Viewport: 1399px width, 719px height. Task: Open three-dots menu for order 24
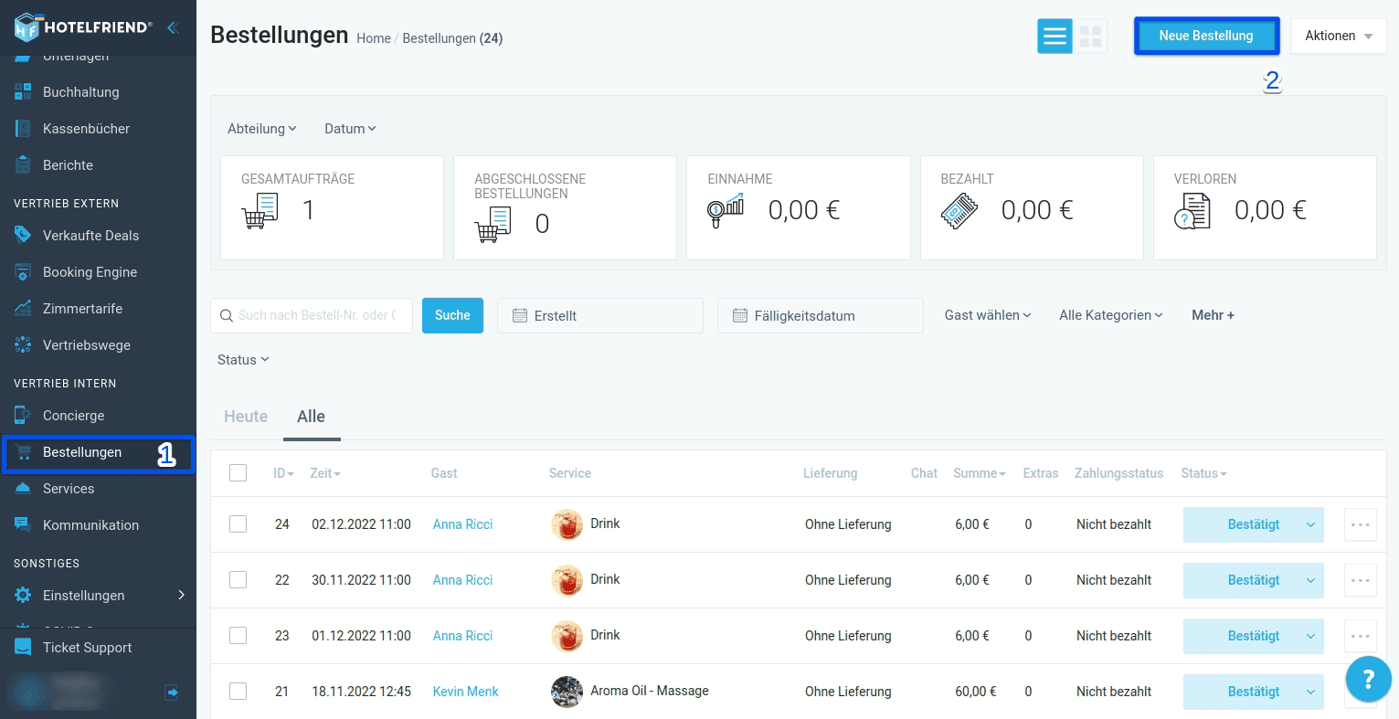coord(1360,524)
